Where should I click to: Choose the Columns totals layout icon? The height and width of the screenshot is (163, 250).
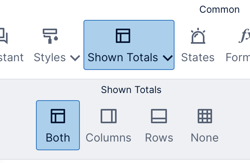pos(109,116)
